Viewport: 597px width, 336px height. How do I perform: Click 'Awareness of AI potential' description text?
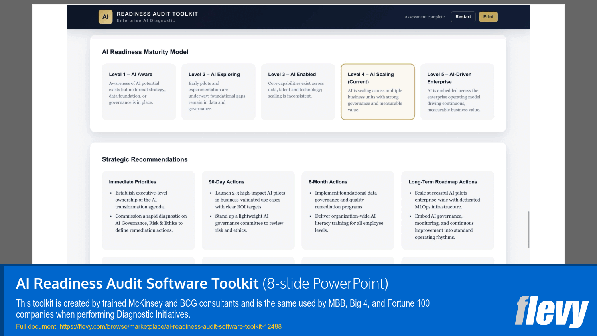pyautogui.click(x=137, y=93)
